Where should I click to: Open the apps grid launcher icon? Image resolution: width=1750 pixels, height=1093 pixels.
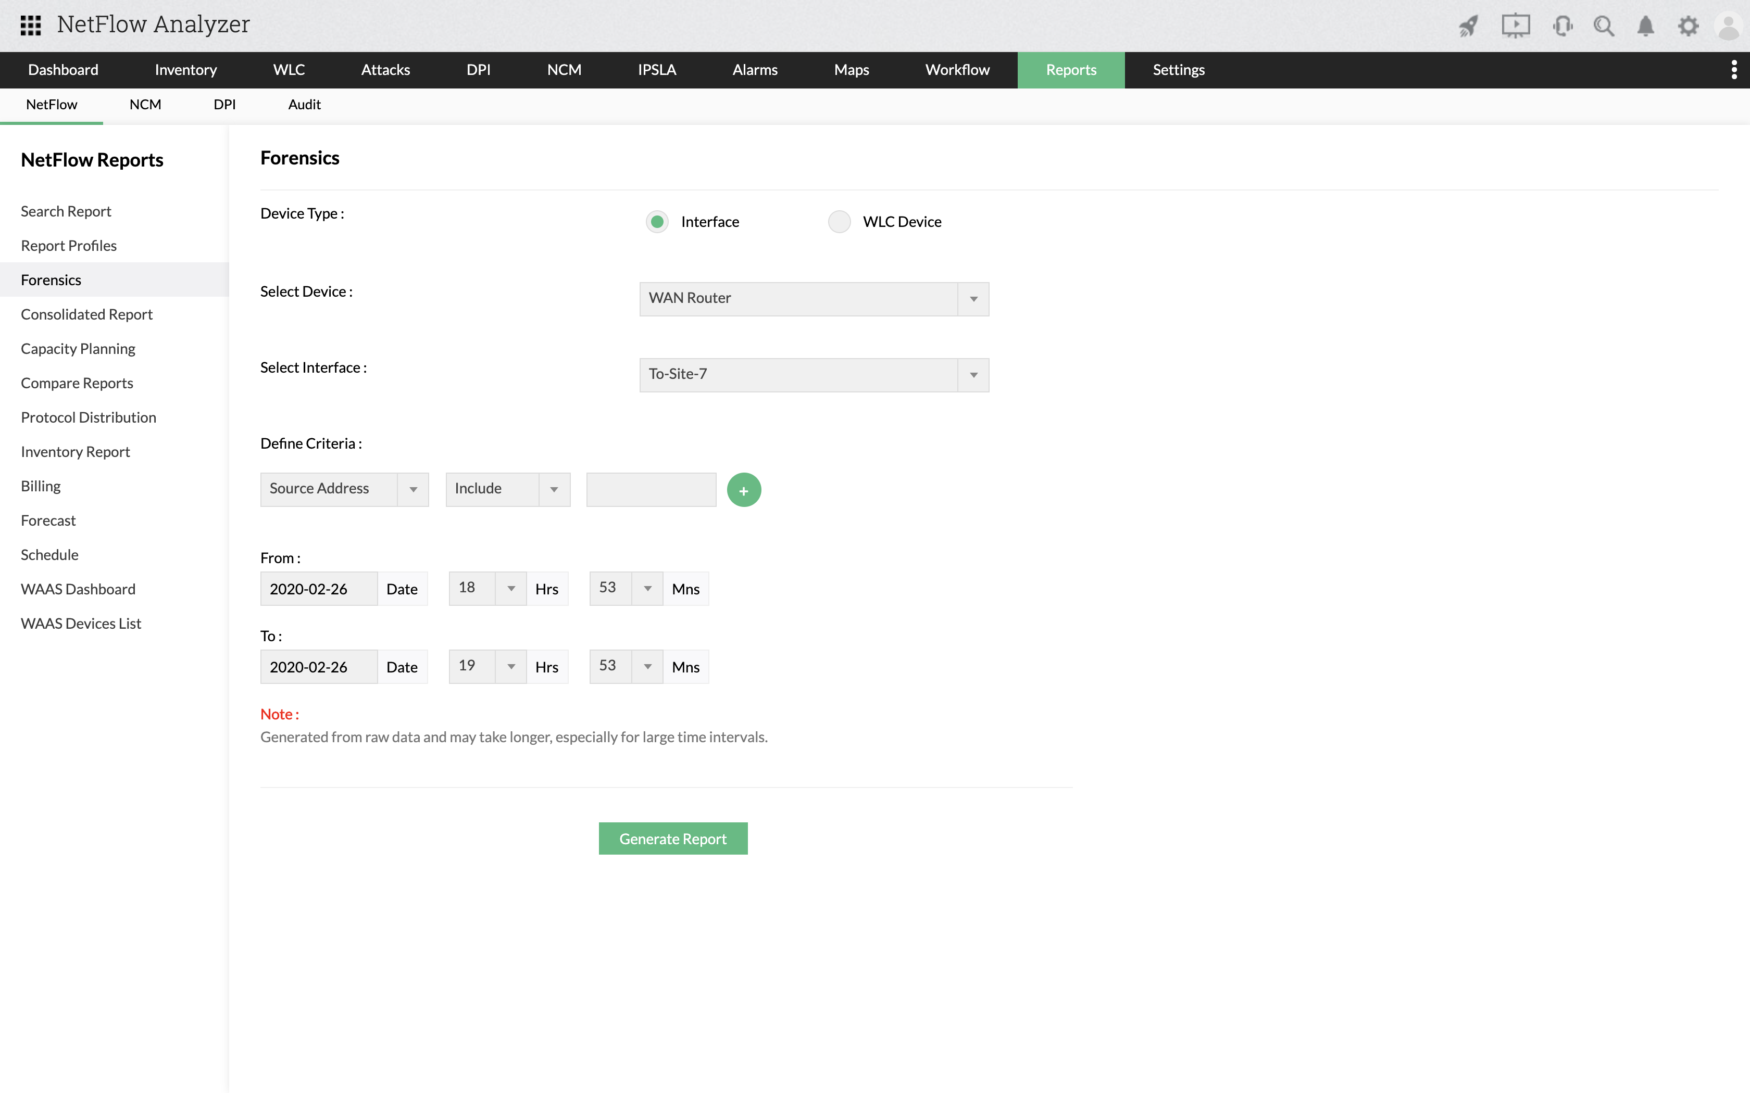(30, 26)
